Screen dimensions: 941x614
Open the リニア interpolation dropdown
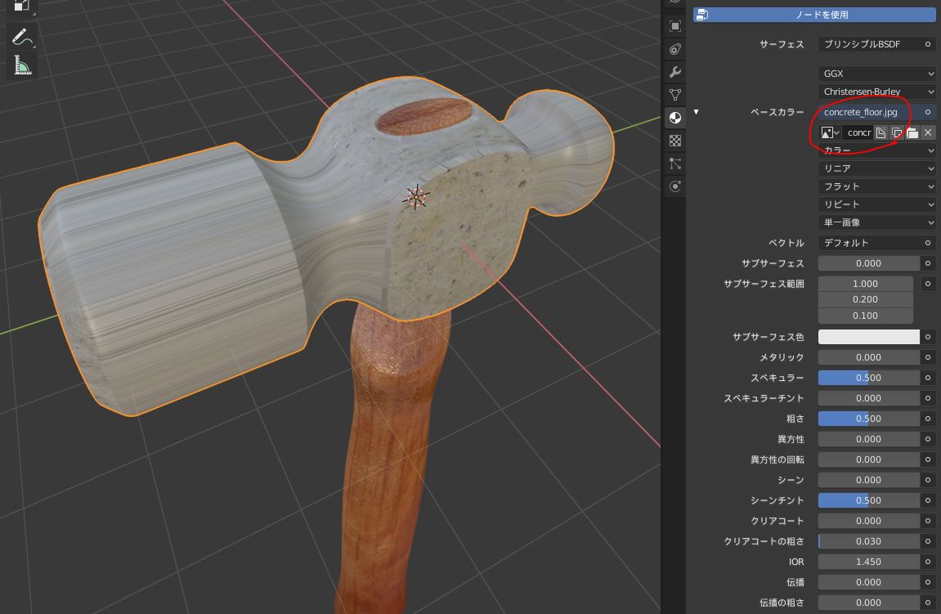click(876, 168)
